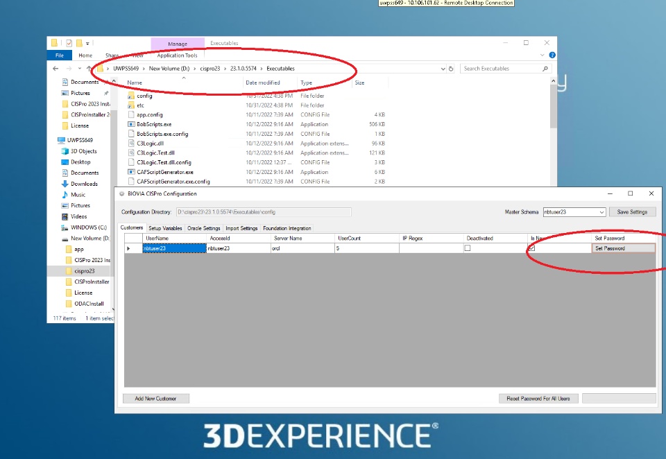Image resolution: width=666 pixels, height=459 pixels.
Task: Click the C3Logic.dll file icon
Action: pyautogui.click(x=131, y=143)
